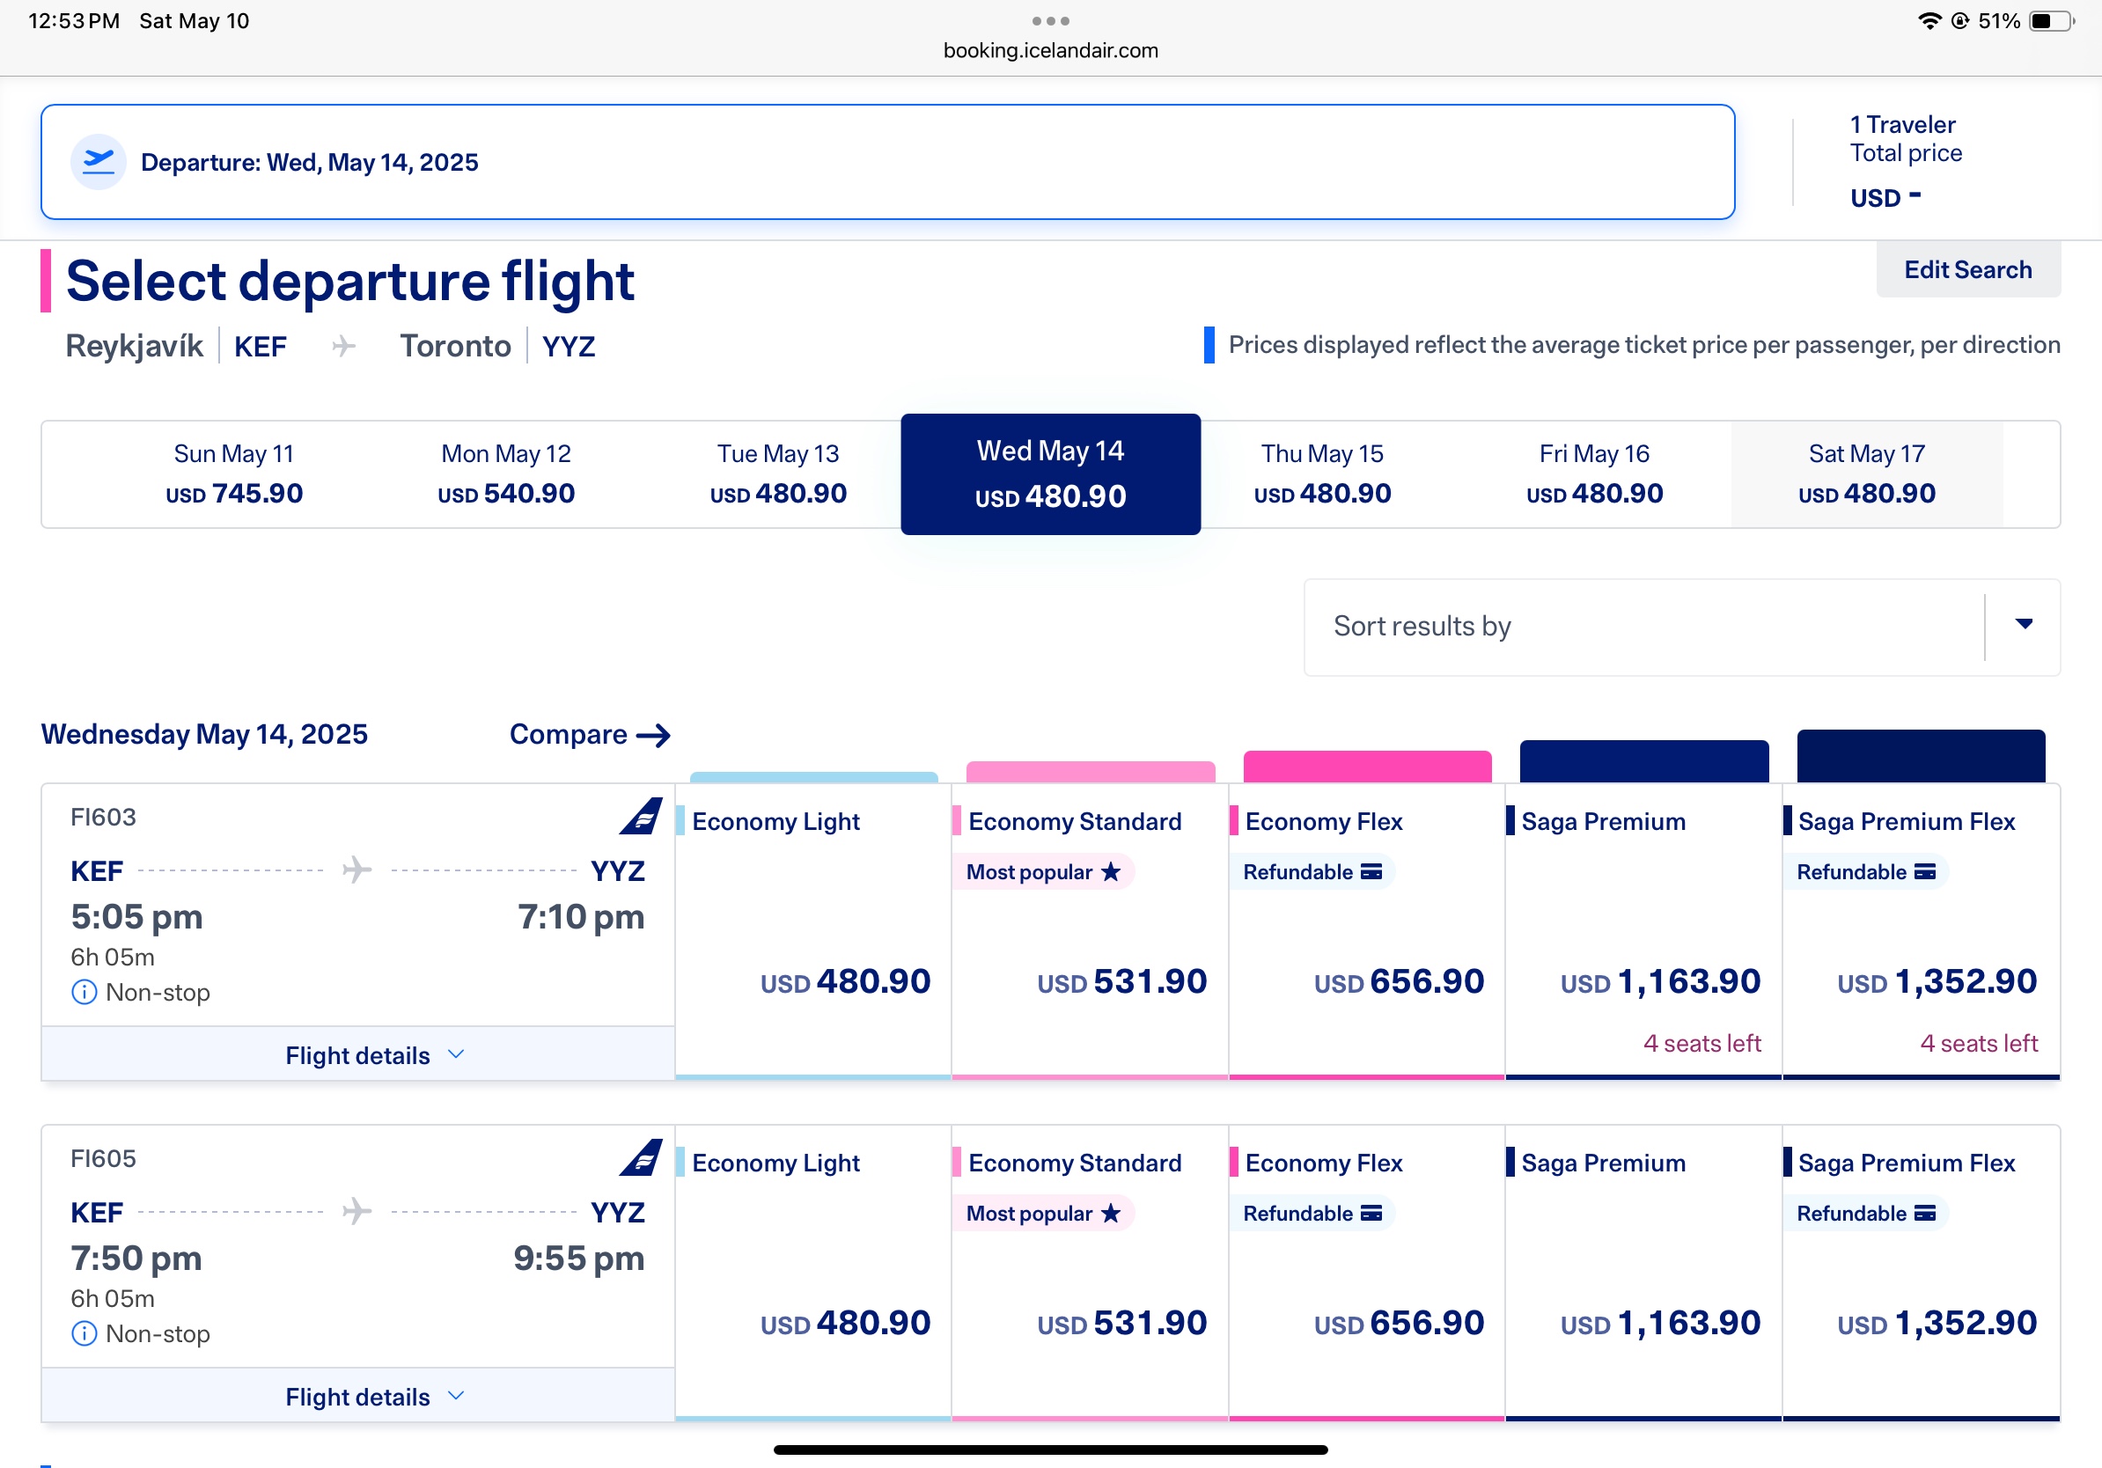
Task: Click the info icon beside FI603 Non-stop
Action: [x=85, y=992]
